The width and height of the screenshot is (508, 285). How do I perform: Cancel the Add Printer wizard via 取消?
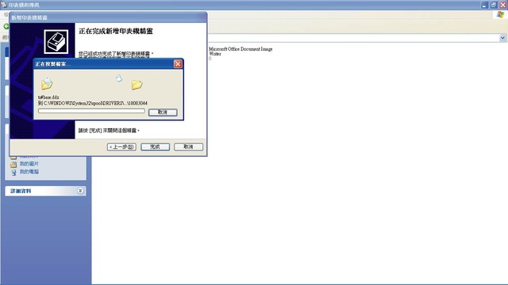tap(189, 147)
